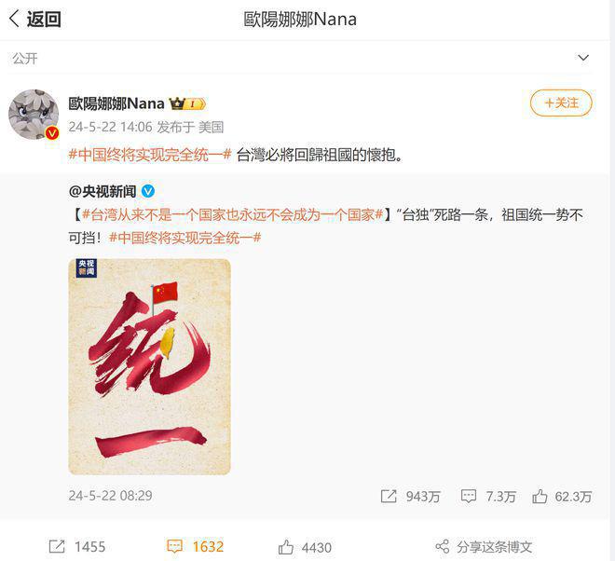This screenshot has width=615, height=561.
Task: Follow the account with +关注 button
Action: (561, 103)
